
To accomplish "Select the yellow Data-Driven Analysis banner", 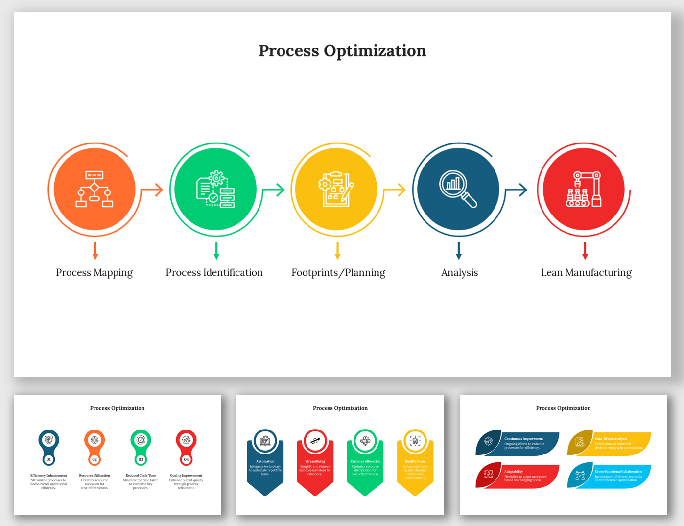I will click(610, 443).
